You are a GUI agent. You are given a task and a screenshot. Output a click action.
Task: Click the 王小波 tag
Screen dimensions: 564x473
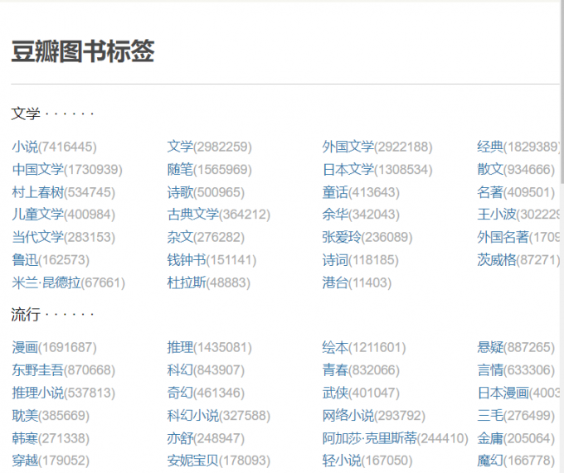point(496,215)
